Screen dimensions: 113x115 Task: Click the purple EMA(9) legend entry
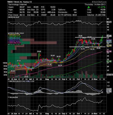tap(14, 41)
